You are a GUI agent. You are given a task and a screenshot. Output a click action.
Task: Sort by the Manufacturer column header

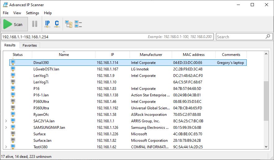coord(151,54)
